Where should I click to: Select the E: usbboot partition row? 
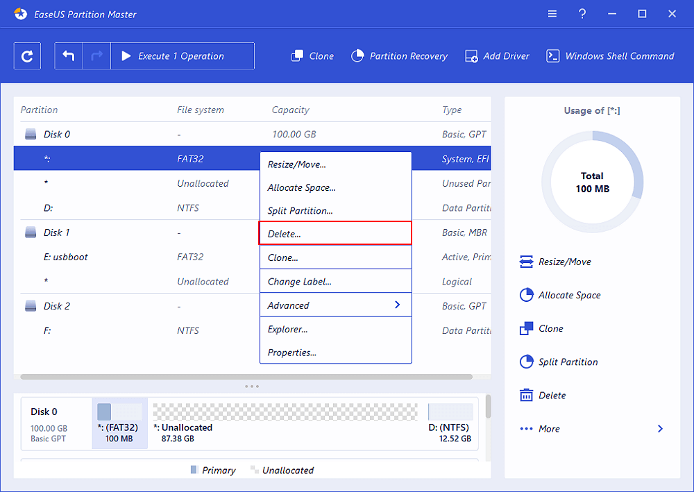click(x=66, y=257)
